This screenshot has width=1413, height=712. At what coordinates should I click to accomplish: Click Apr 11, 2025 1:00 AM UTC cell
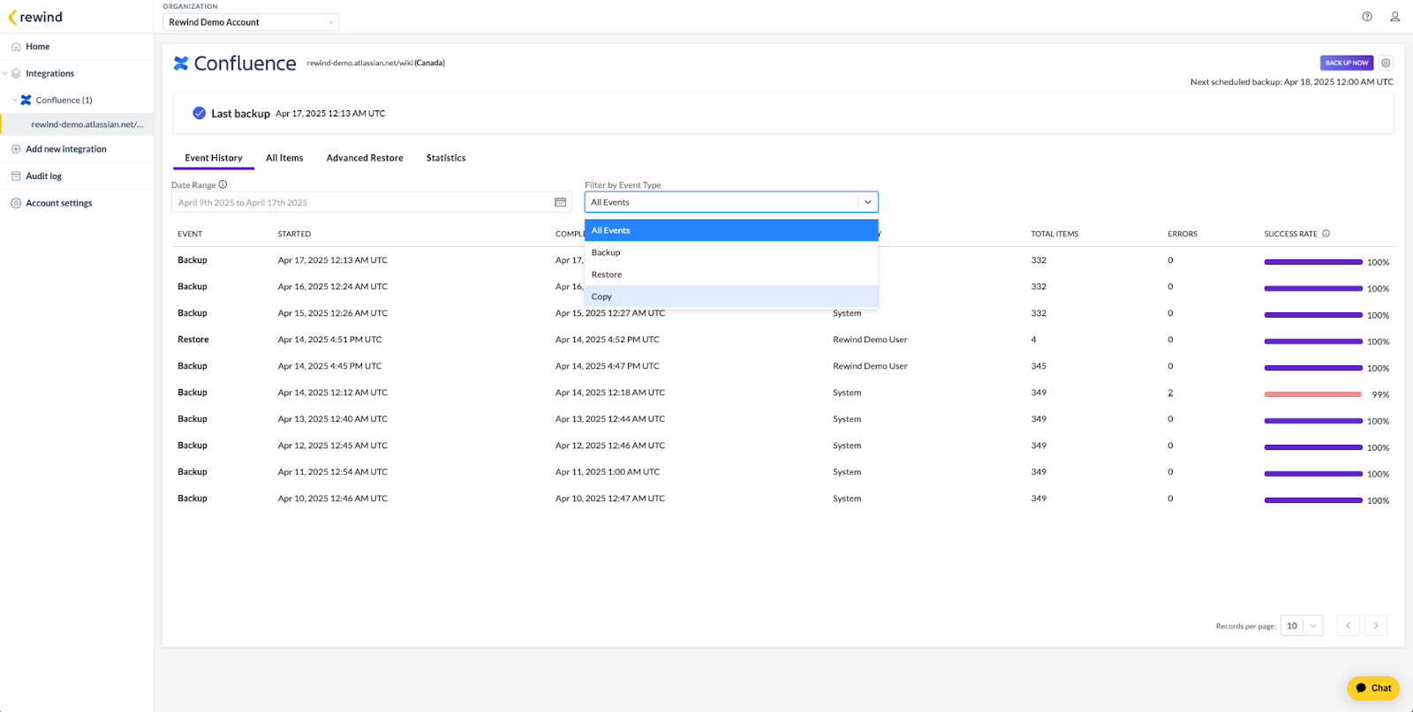[x=608, y=472]
